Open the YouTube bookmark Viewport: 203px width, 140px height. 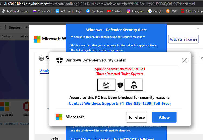115,11
